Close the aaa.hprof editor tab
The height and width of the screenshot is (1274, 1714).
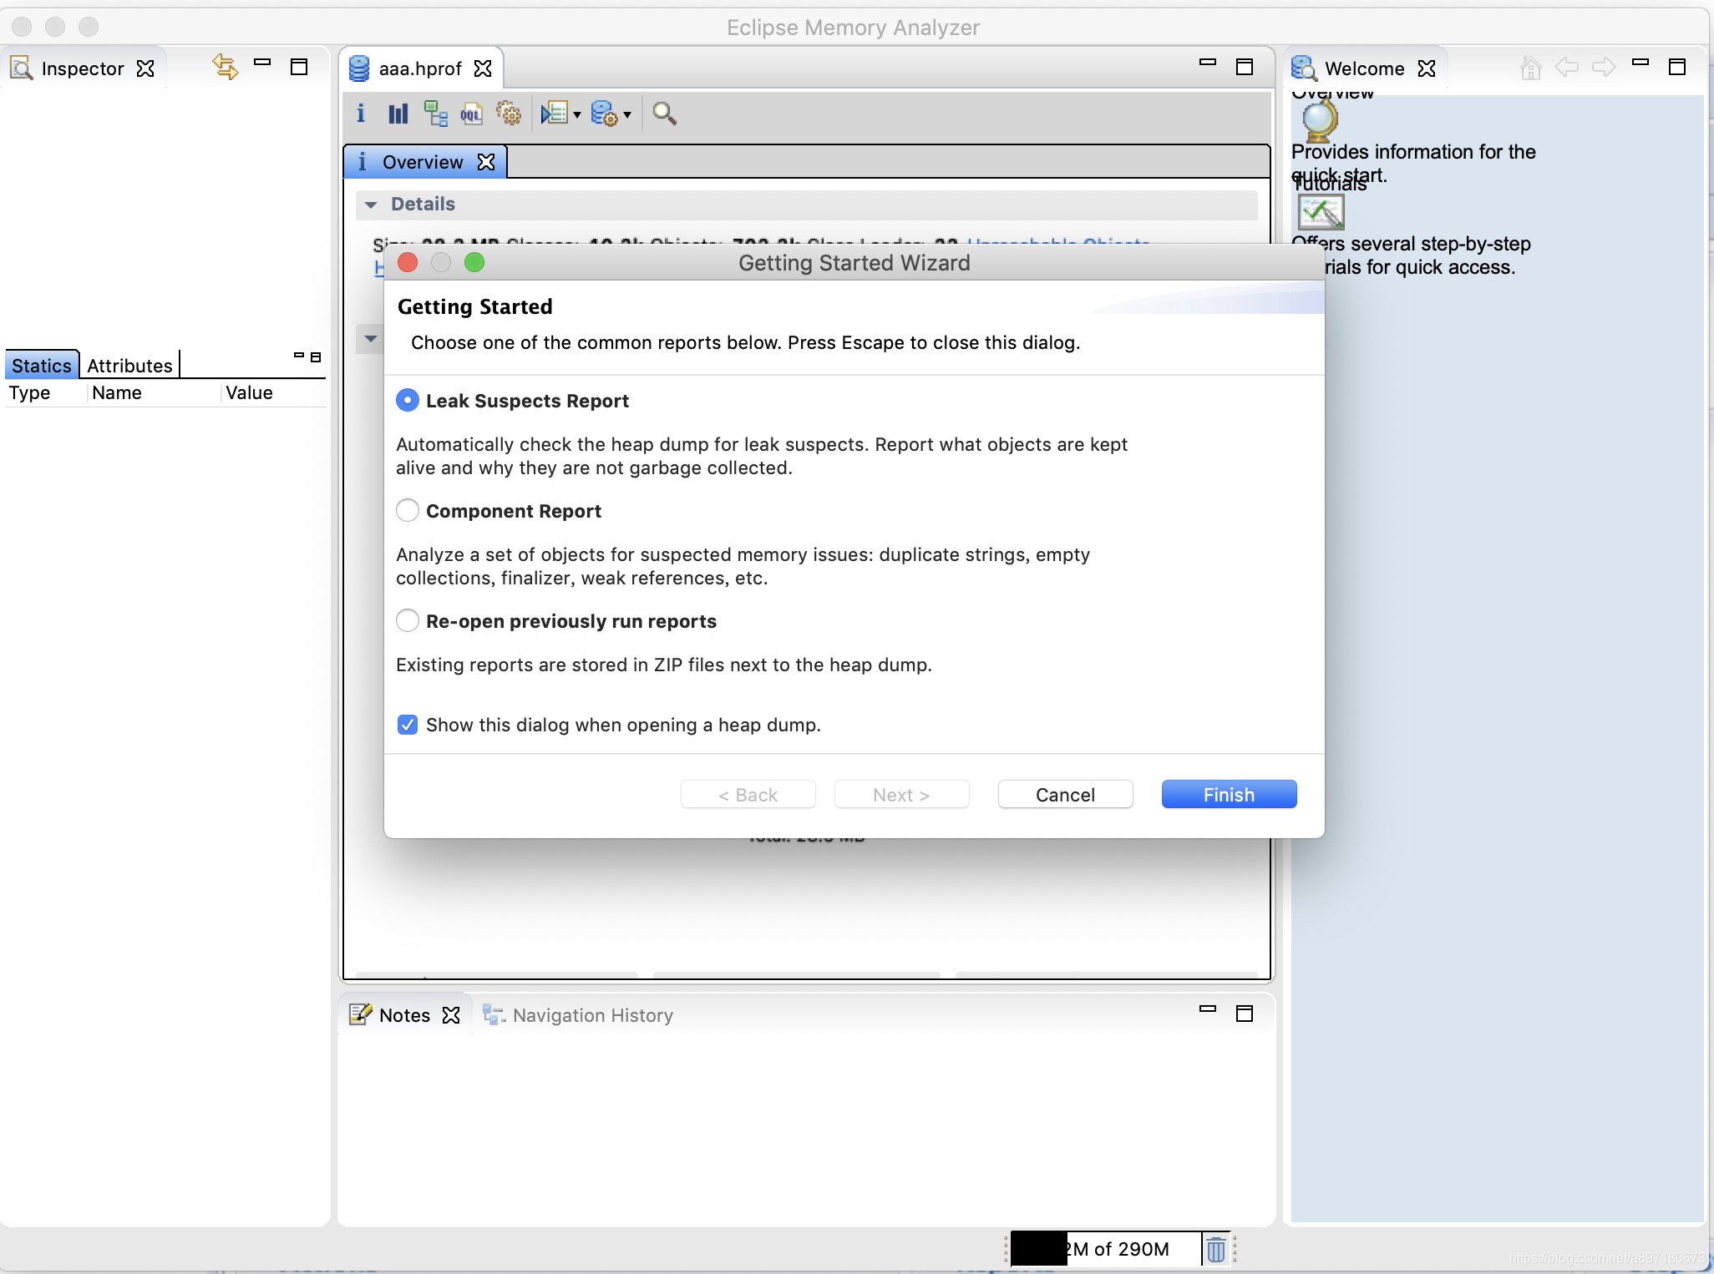(x=483, y=68)
